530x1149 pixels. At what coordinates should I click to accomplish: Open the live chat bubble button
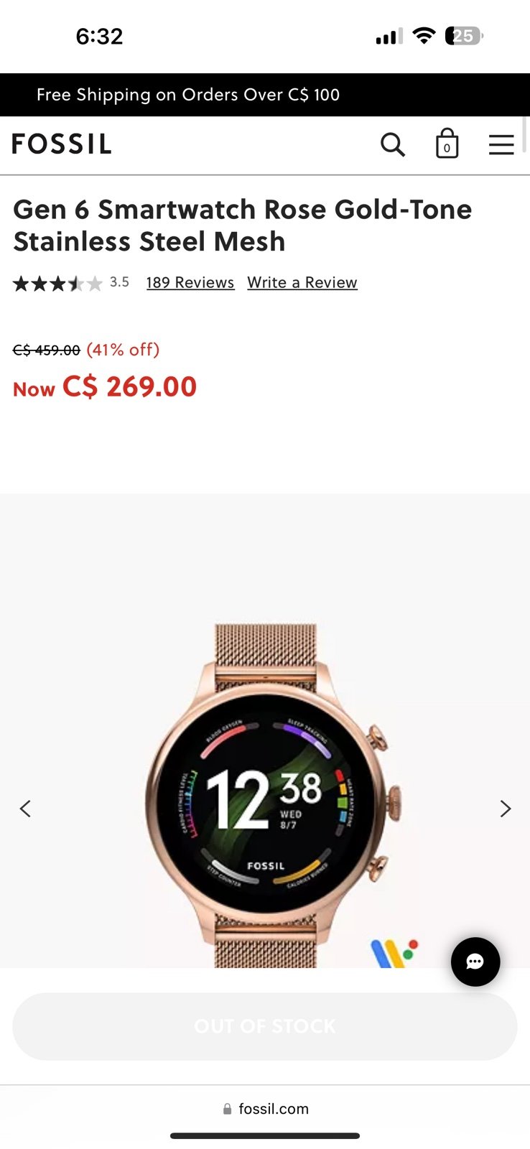tap(475, 962)
